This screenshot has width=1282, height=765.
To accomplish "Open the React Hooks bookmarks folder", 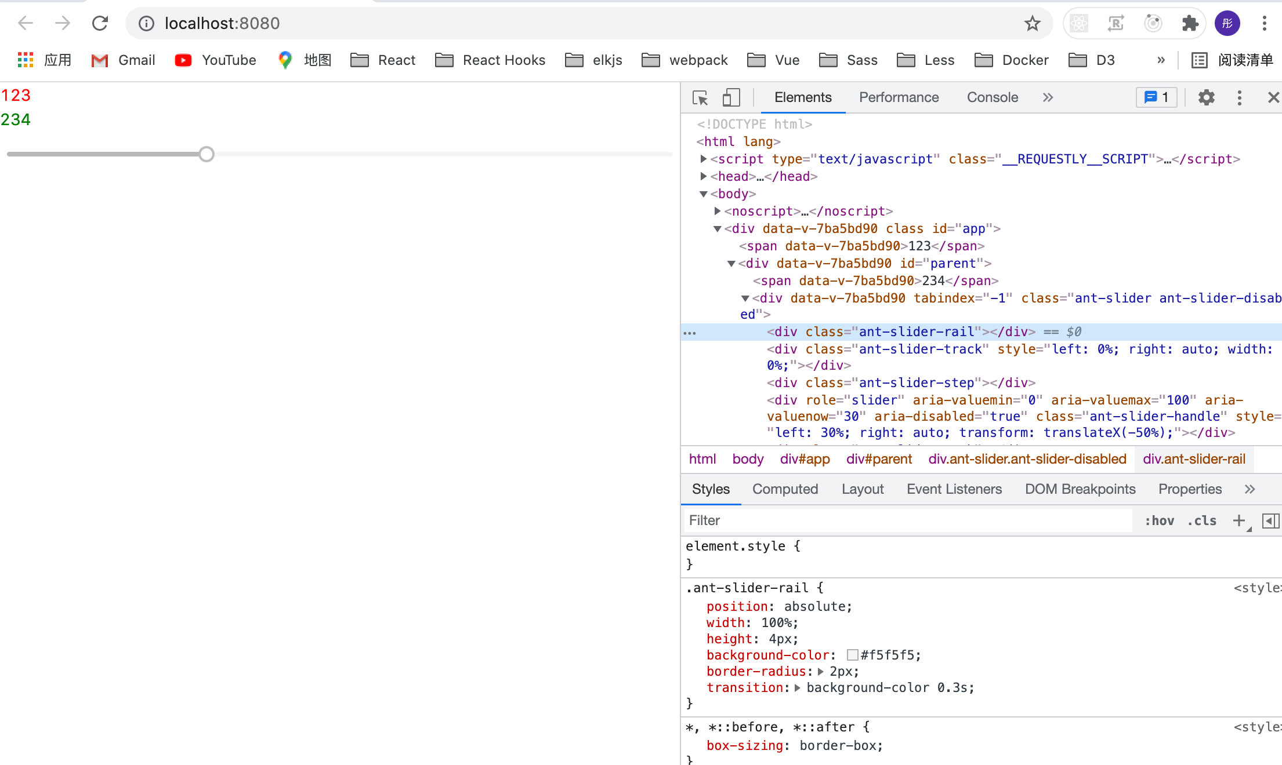I will [x=490, y=60].
